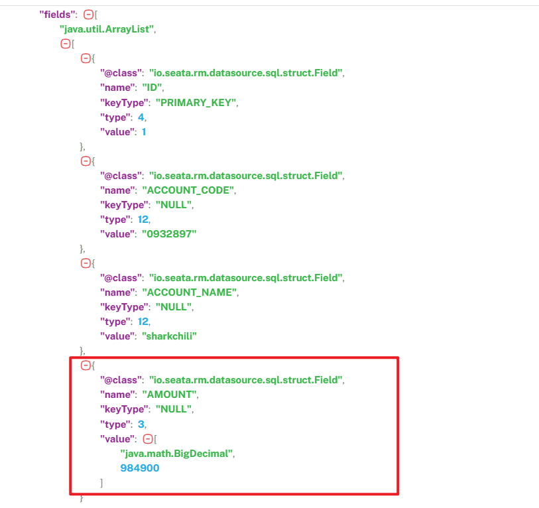Click the "AMOUNT" name value
The width and height of the screenshot is (539, 508).
tap(170, 395)
